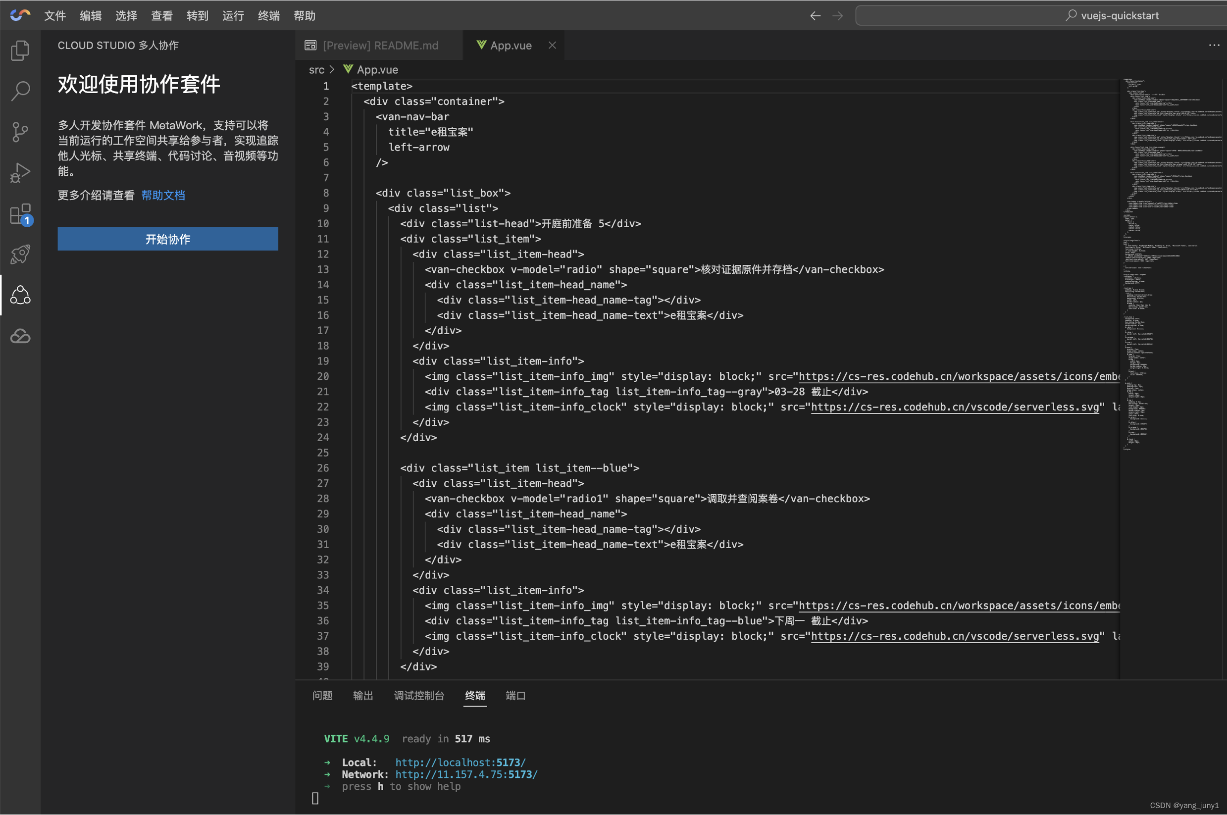The image size is (1227, 815).
Task: Open the 选择 menu
Action: point(126,15)
